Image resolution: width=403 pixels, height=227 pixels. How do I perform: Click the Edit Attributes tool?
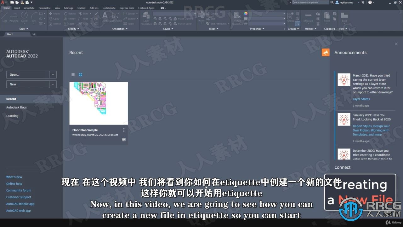click(x=216, y=24)
